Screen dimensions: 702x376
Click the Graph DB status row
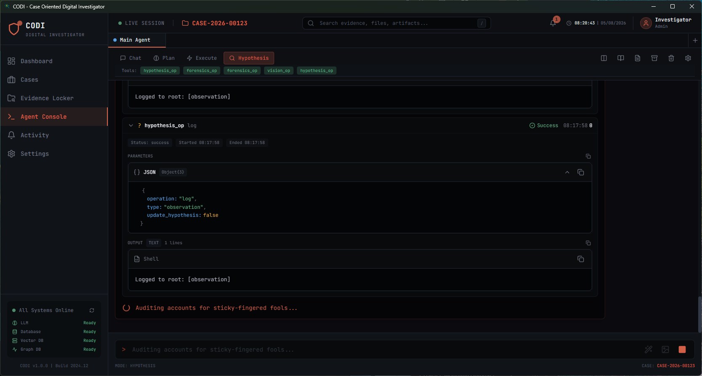click(x=54, y=349)
